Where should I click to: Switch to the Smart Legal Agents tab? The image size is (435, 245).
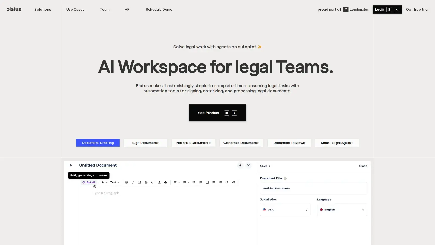click(337, 143)
